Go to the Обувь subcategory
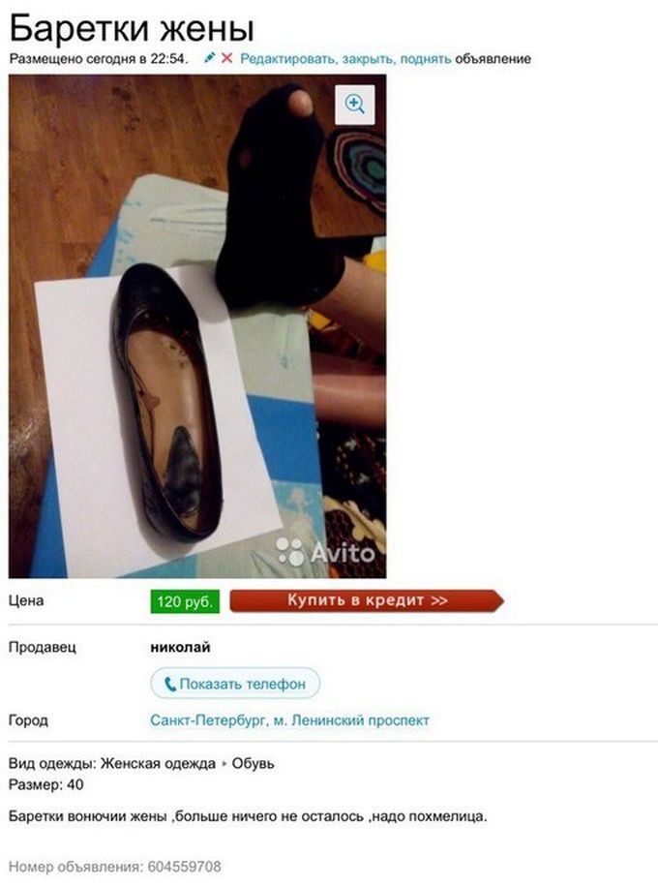The height and width of the screenshot is (887, 658). tap(253, 764)
